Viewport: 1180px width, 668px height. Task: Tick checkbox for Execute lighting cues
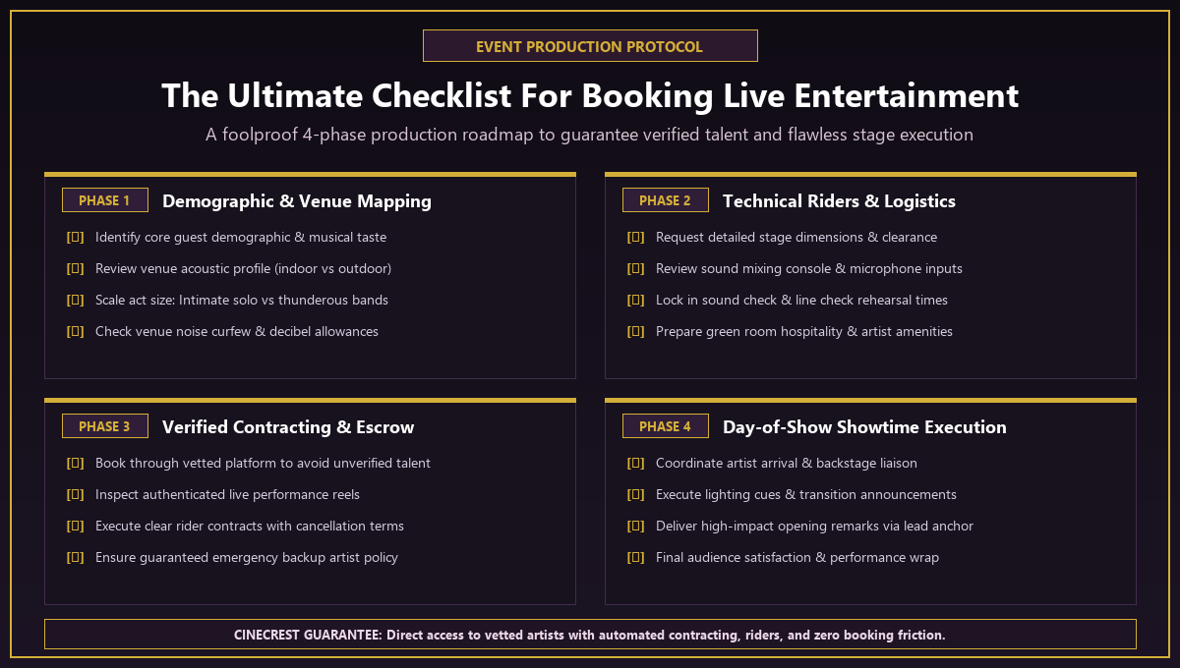(x=636, y=495)
